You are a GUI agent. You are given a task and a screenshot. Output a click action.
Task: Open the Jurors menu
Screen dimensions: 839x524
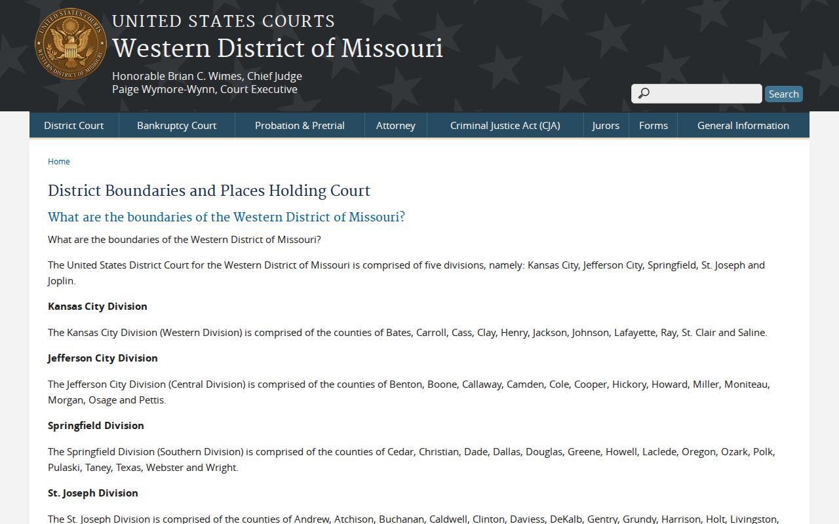tap(606, 125)
